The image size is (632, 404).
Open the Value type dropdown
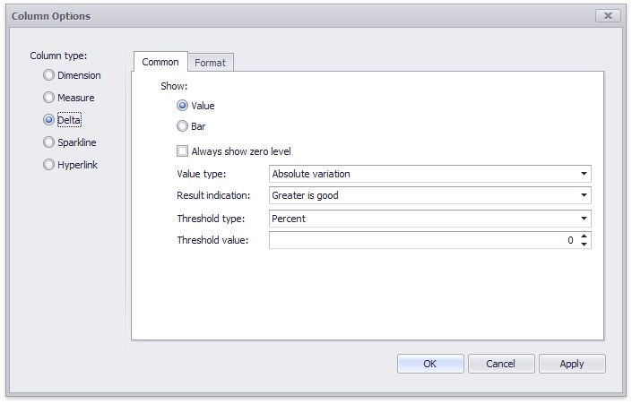pyautogui.click(x=584, y=174)
